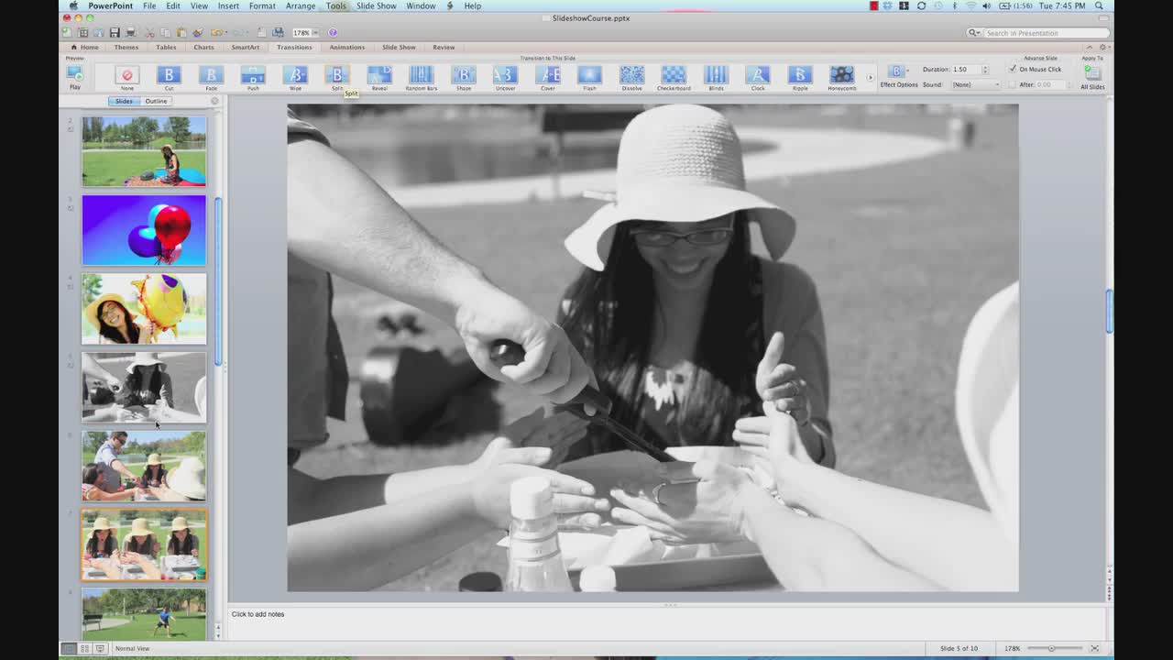Viewport: 1173px width, 660px height.
Task: Apply the Reveal transition
Action: (379, 78)
